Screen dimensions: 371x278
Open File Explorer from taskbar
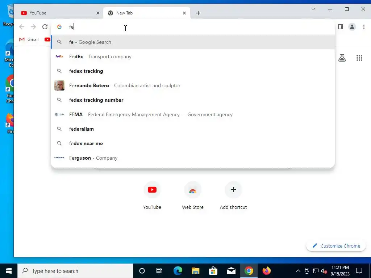click(x=195, y=271)
